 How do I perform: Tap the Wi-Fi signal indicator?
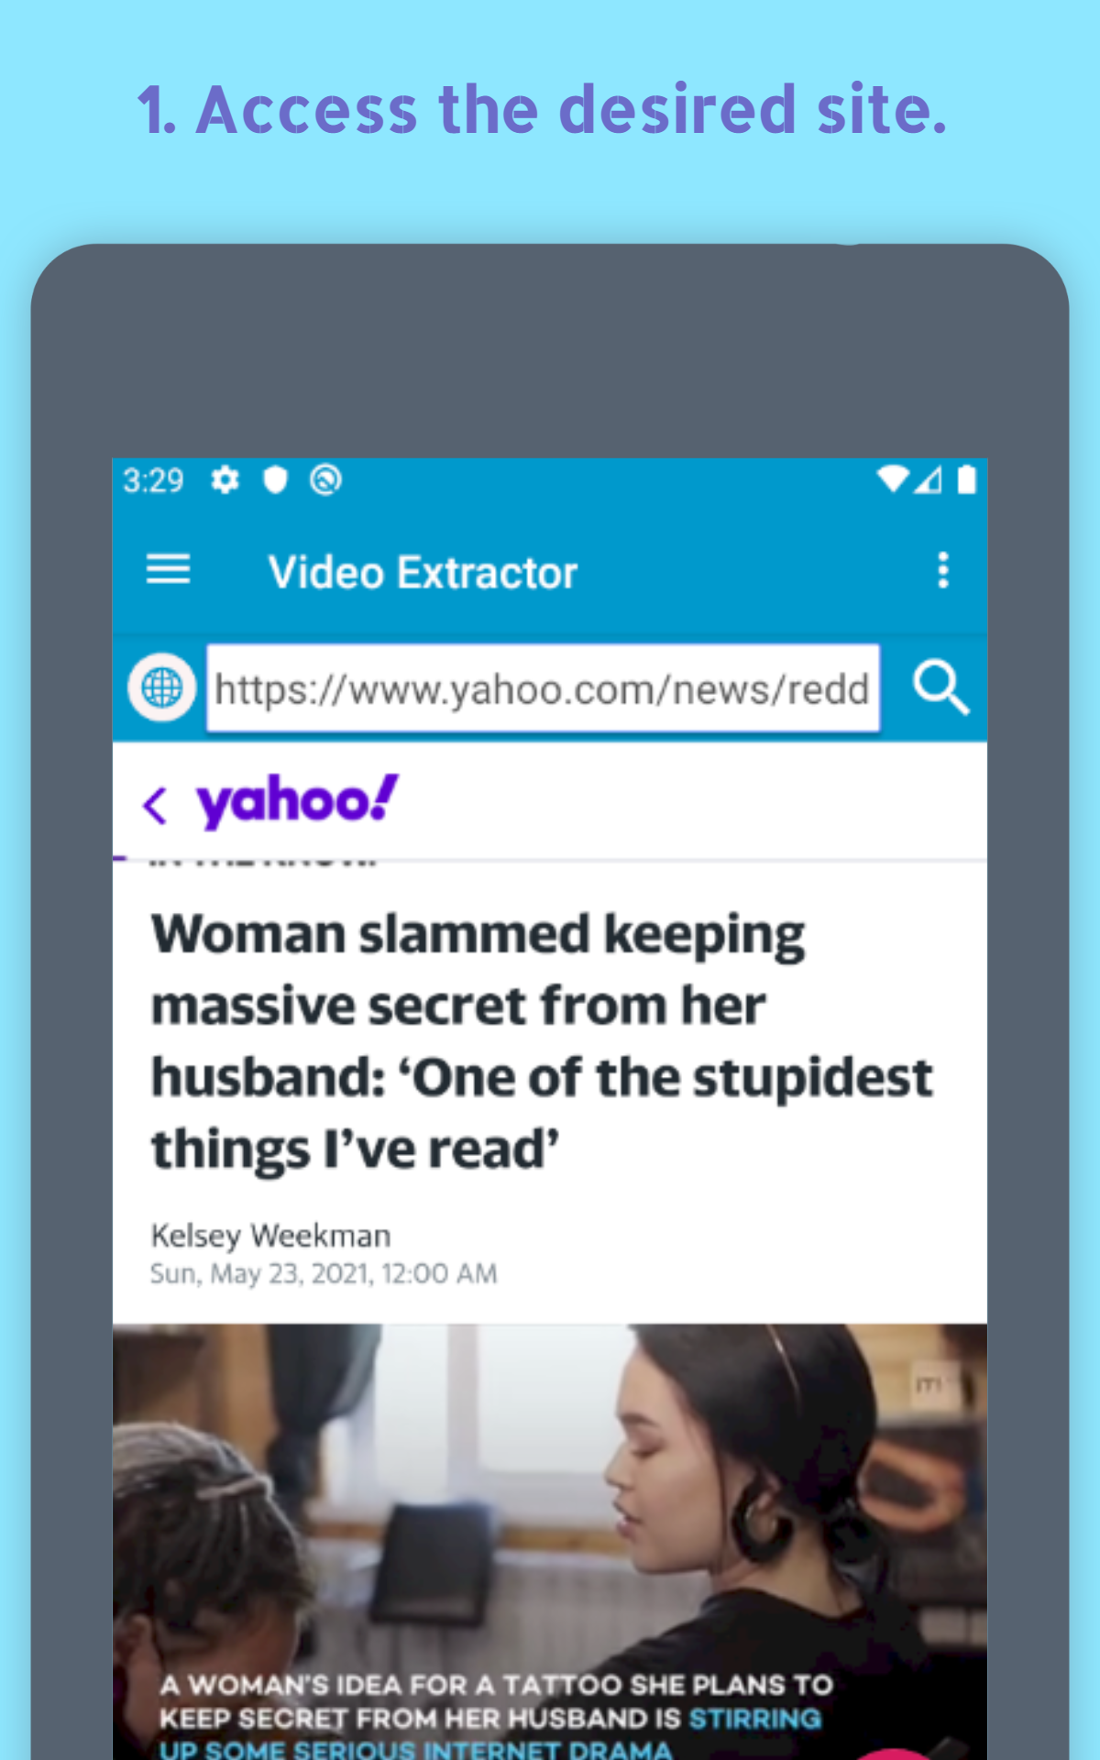pyautogui.click(x=892, y=478)
